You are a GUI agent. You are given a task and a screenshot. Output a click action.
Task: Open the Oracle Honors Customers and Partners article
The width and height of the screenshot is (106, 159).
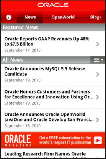(x=53, y=97)
